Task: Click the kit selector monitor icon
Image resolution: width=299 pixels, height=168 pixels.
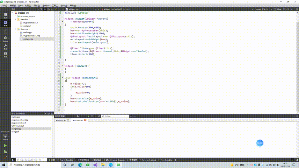Action: click(x=5, y=136)
